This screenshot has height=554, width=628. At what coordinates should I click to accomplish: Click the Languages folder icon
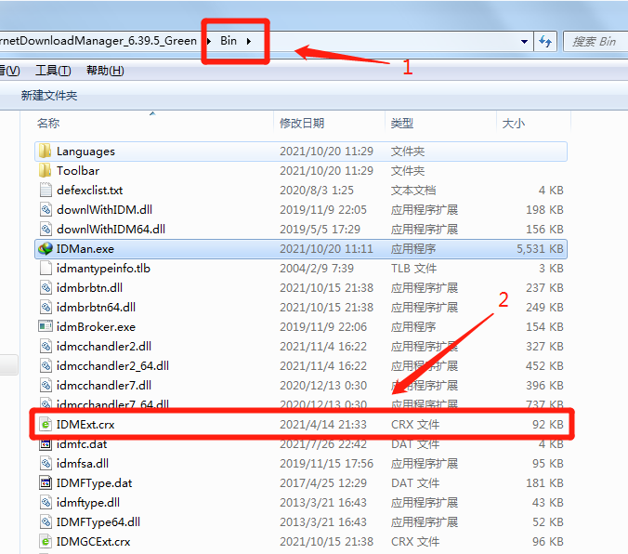(46, 152)
